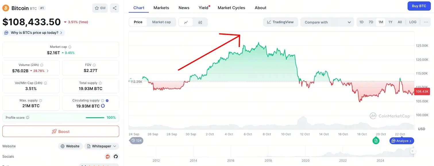Screen dimensions: 434x166
Task: Click the Market cap info icon
Action: tap(70, 47)
